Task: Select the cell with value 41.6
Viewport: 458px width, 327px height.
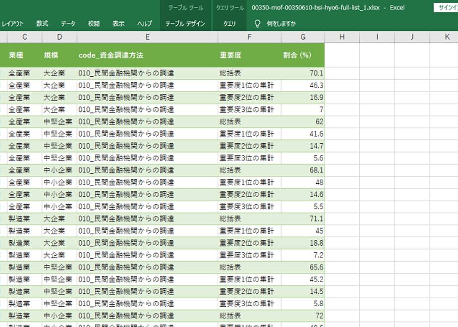Action: point(303,134)
